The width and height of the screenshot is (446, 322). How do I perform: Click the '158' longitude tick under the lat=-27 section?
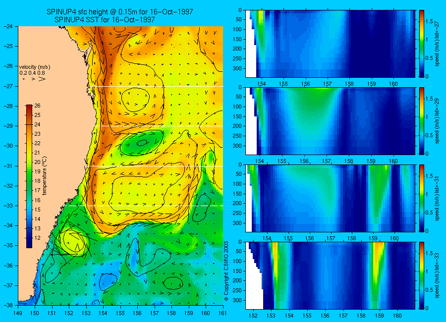(x=349, y=84)
